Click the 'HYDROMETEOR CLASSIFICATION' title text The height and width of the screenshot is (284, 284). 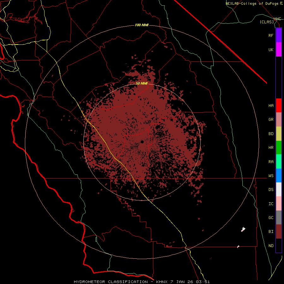point(111,282)
